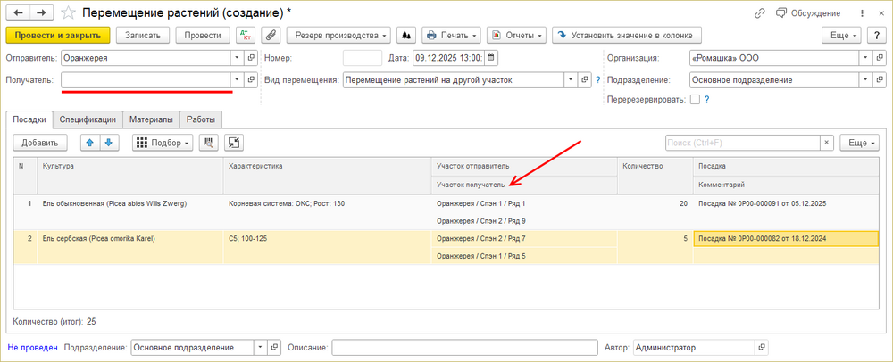Image resolution: width=893 pixels, height=362 pixels.
Task: Open the calendar picker for Дата
Action: 491,58
